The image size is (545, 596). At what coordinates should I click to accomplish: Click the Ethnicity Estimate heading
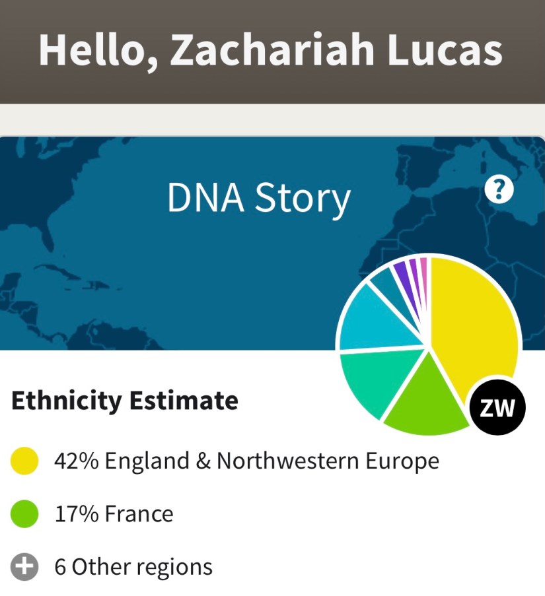tap(125, 400)
